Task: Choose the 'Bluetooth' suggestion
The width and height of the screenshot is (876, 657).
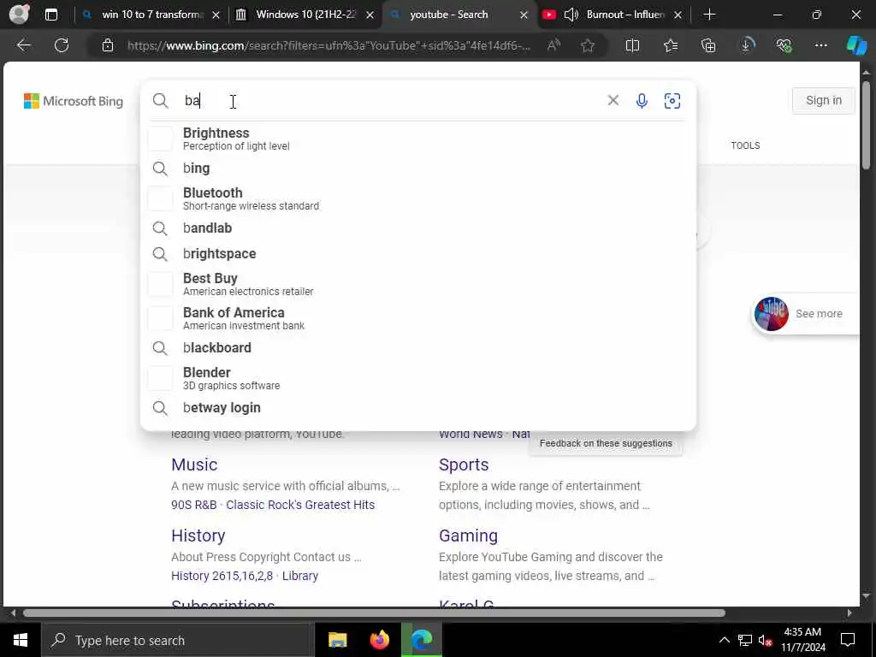Action: pyautogui.click(x=417, y=198)
